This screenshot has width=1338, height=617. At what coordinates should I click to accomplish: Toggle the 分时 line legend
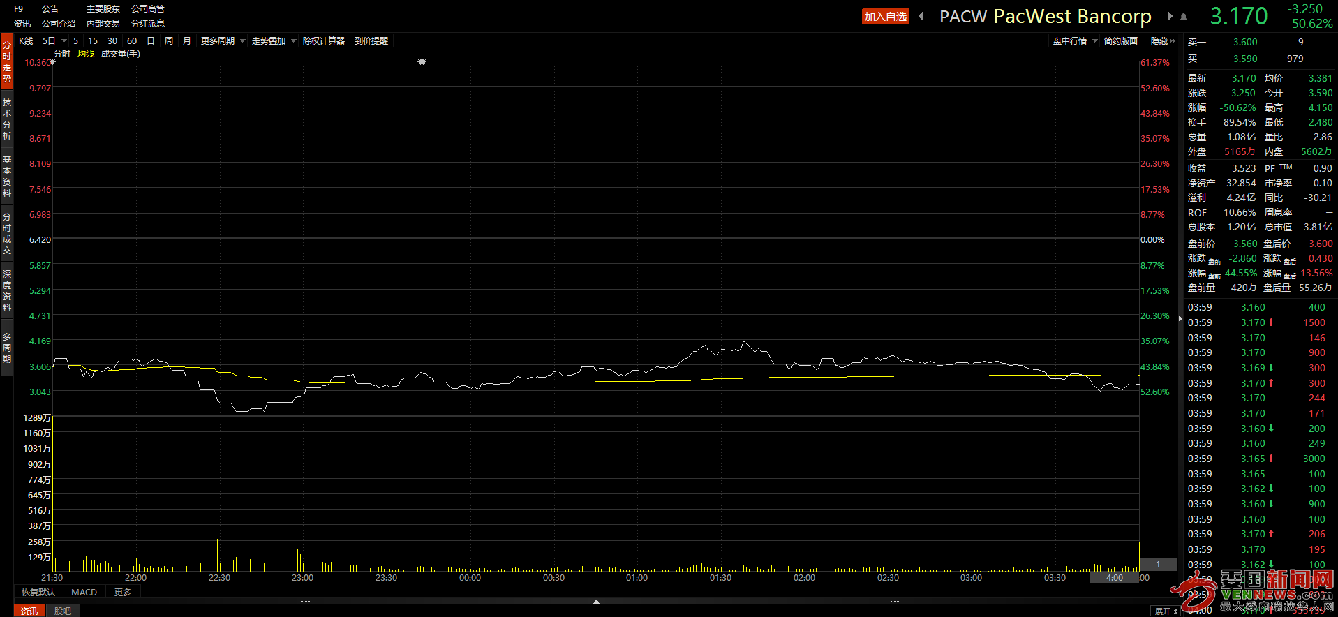(62, 54)
